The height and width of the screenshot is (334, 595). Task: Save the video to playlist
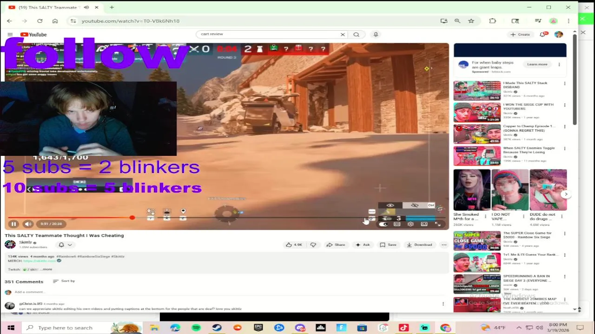click(388, 245)
